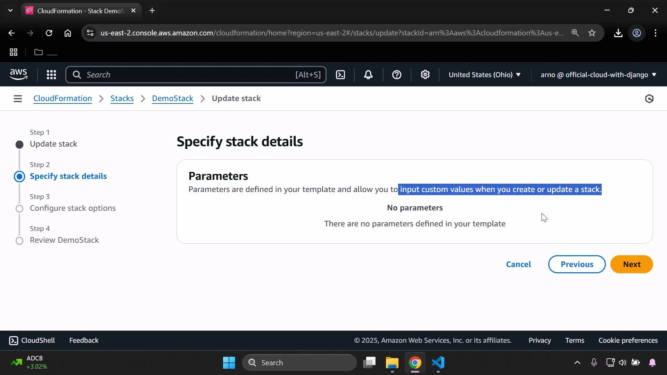667x375 pixels.
Task: Open CloudShell terminal icon in top navigation bar
Action: pyautogui.click(x=340, y=74)
